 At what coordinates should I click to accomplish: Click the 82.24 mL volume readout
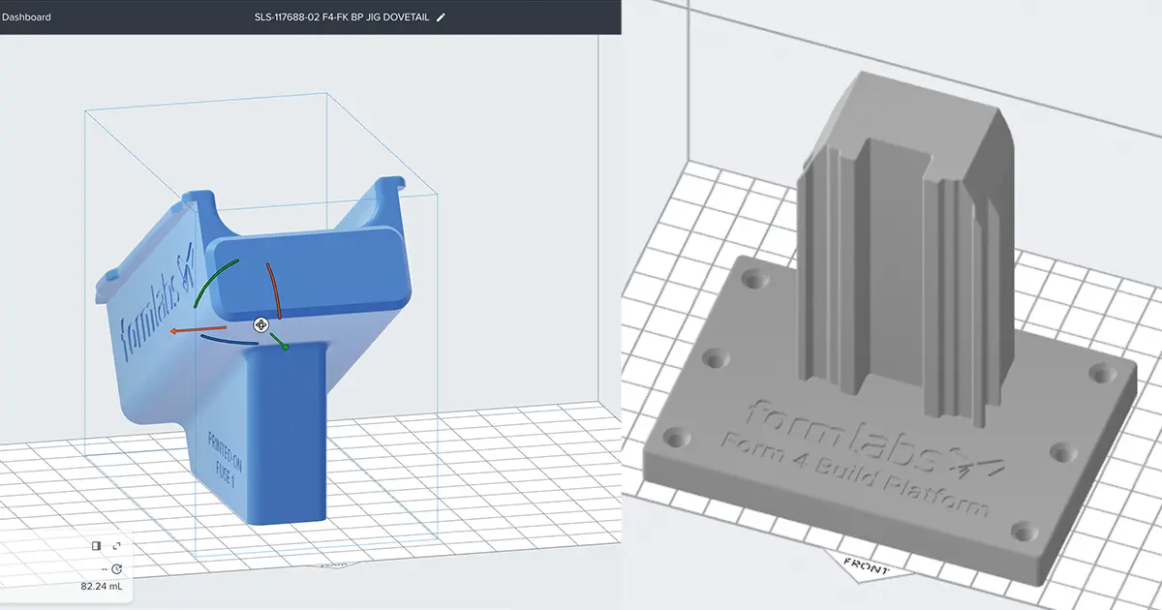[101, 587]
